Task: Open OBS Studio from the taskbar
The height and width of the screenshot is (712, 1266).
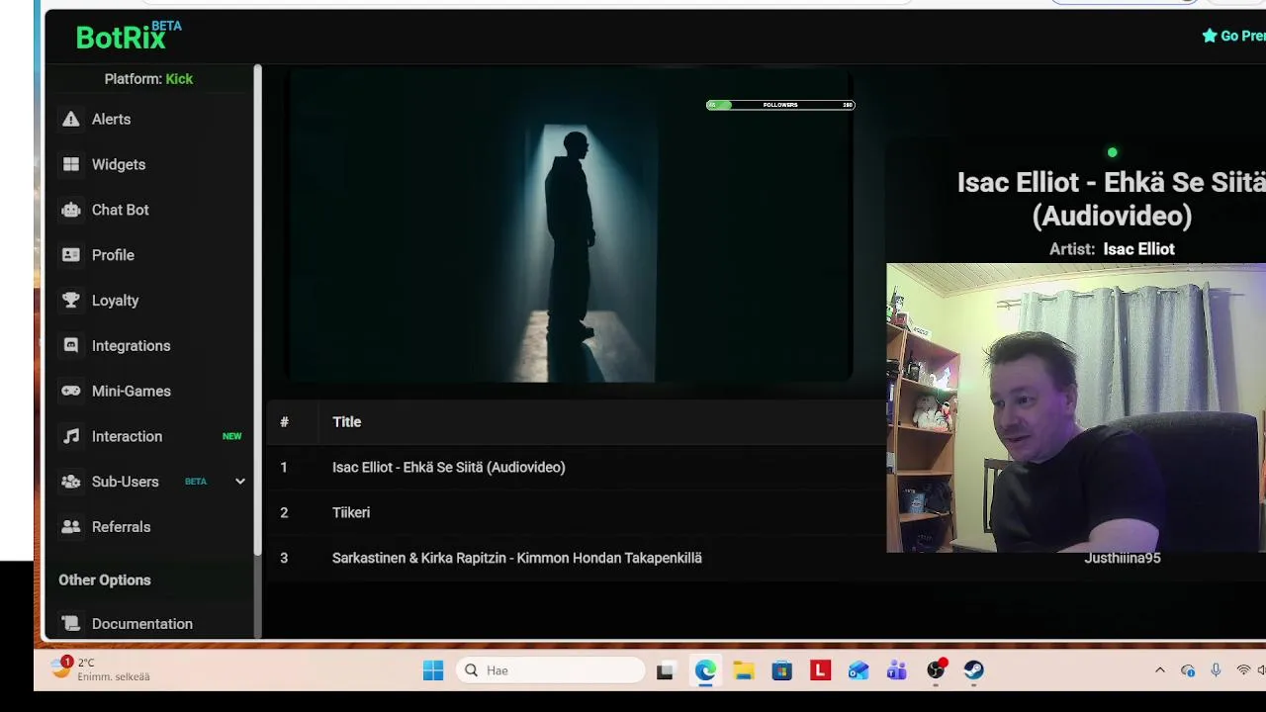Action: click(x=936, y=670)
